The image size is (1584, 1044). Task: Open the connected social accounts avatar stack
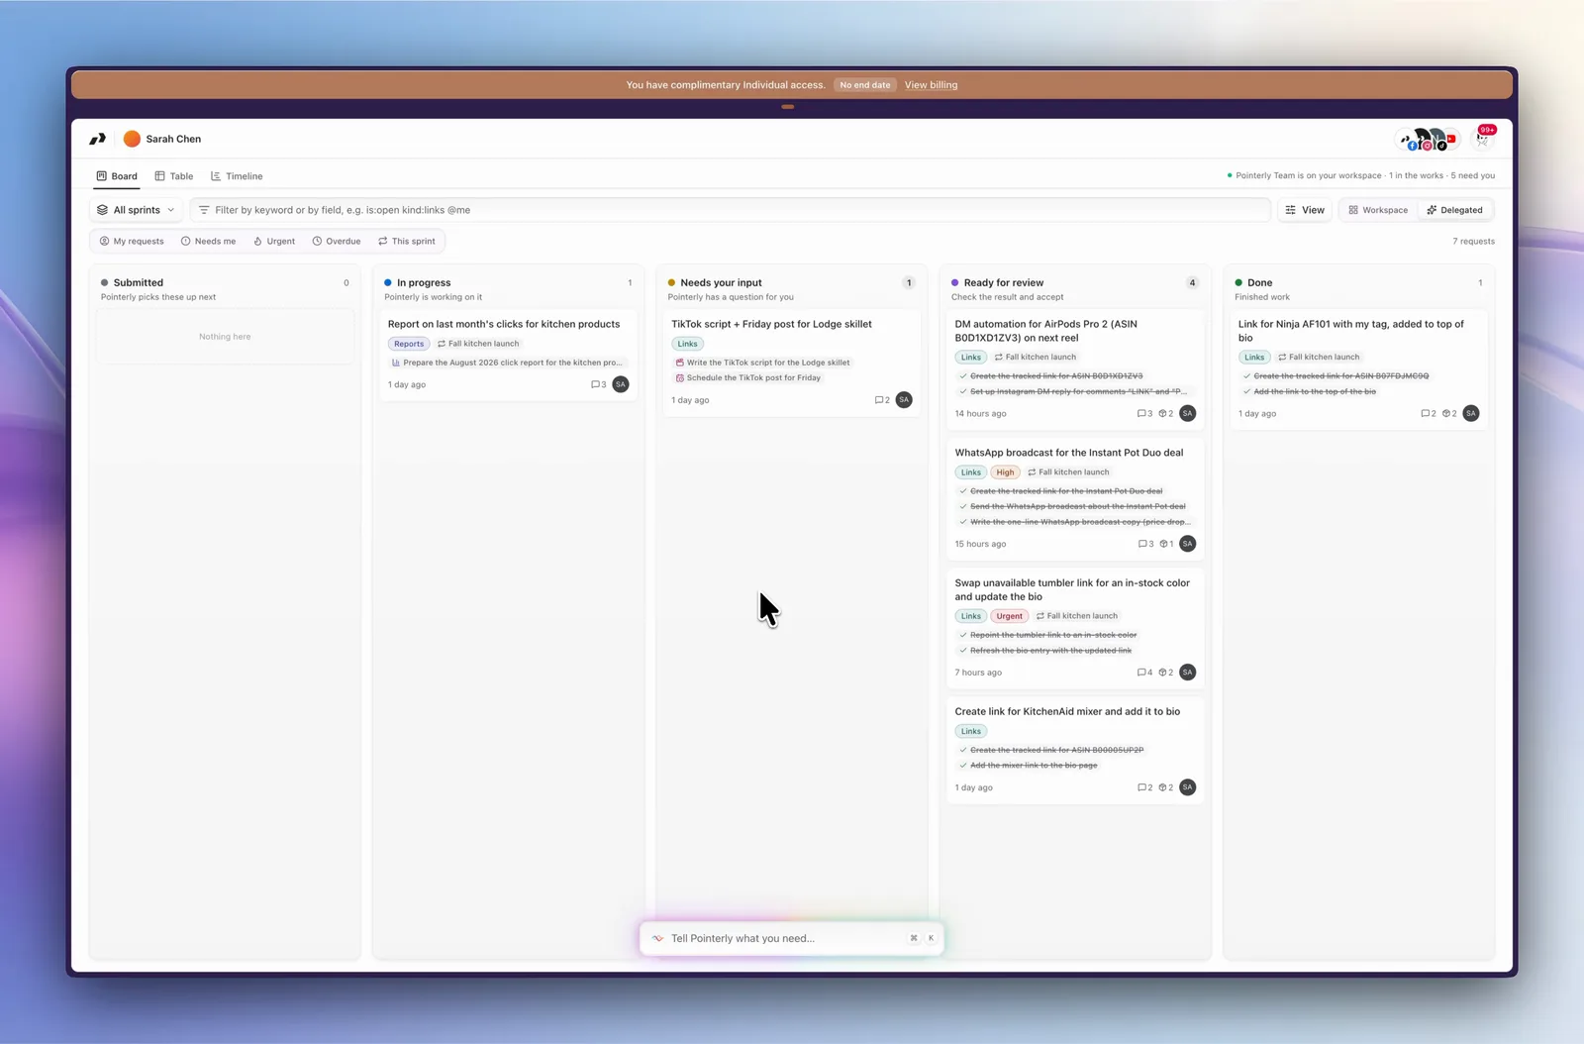(1430, 140)
